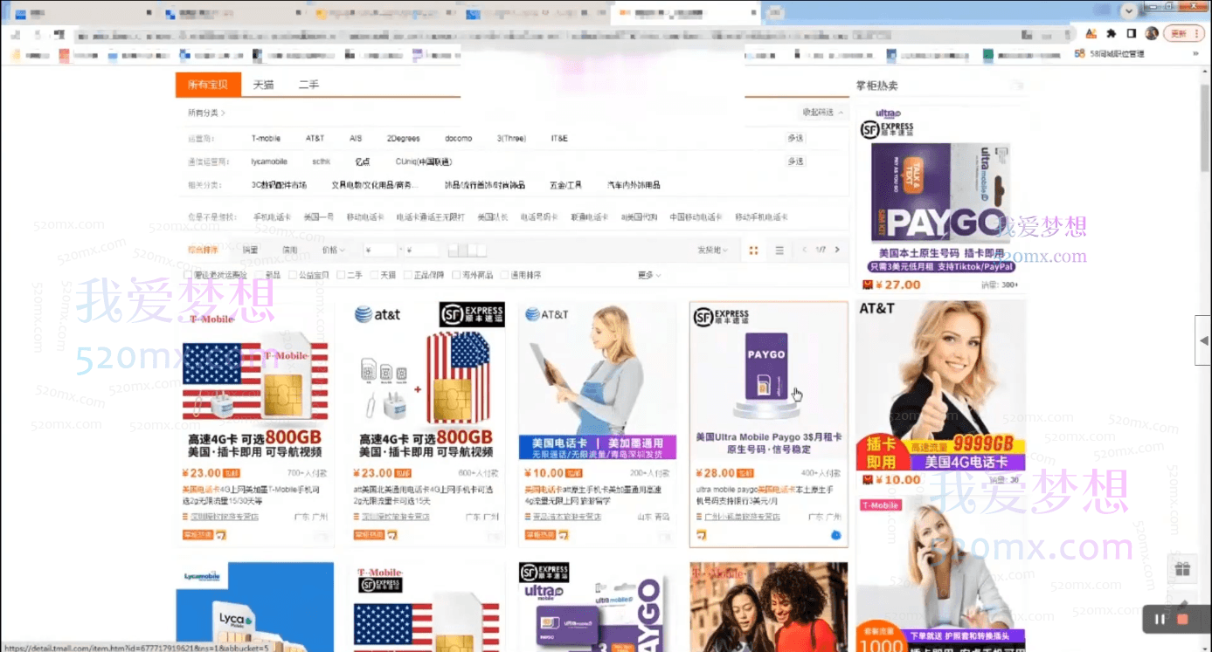The width and height of the screenshot is (1212, 652).
Task: Check the 海外商品 checkbox
Action: [x=457, y=274]
